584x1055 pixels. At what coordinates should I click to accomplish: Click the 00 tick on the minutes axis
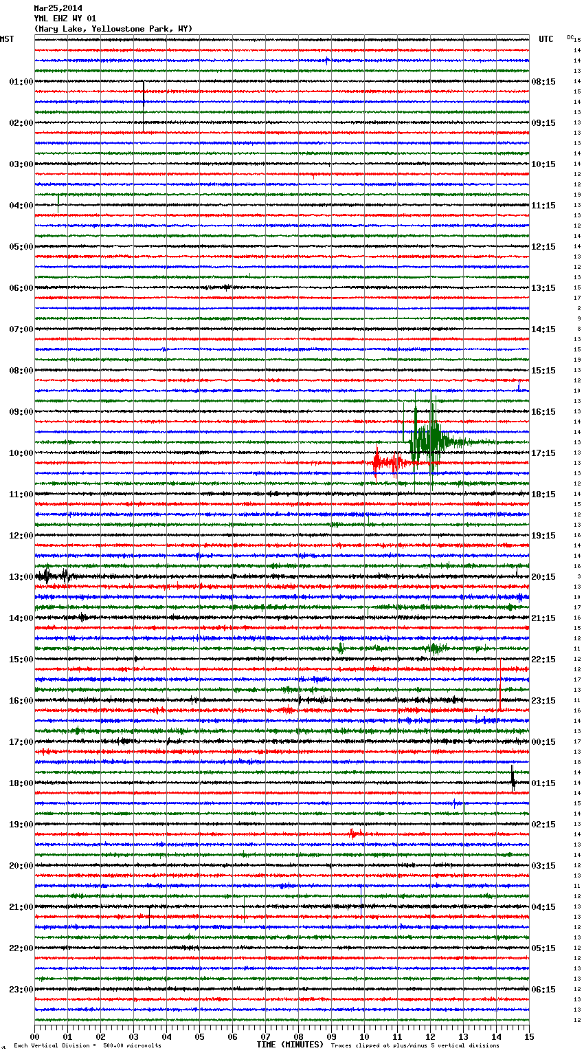[34, 1036]
